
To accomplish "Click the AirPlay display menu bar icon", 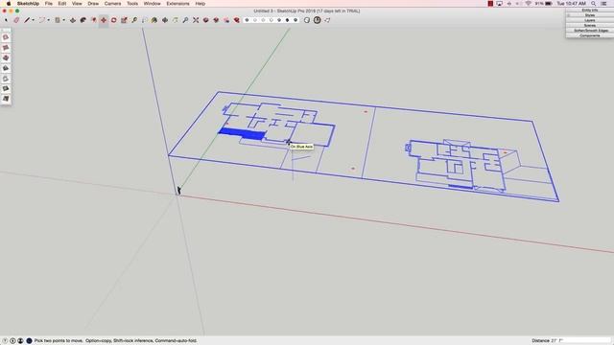I will pyautogui.click(x=499, y=4).
